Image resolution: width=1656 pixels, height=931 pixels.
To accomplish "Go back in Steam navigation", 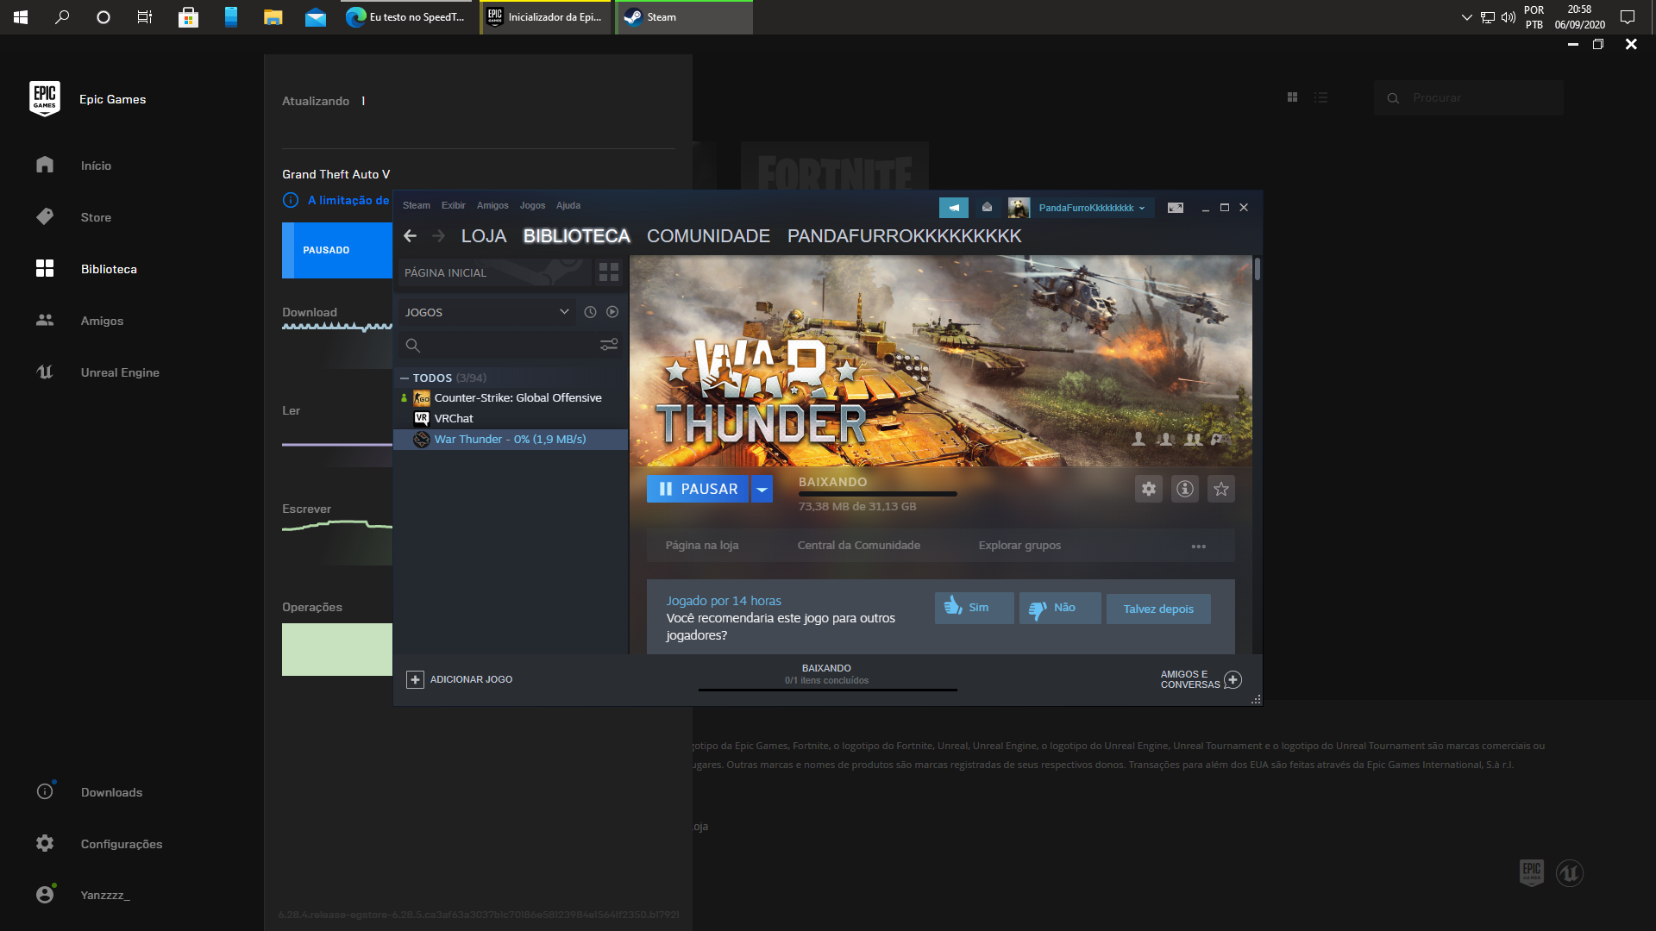I will [411, 235].
